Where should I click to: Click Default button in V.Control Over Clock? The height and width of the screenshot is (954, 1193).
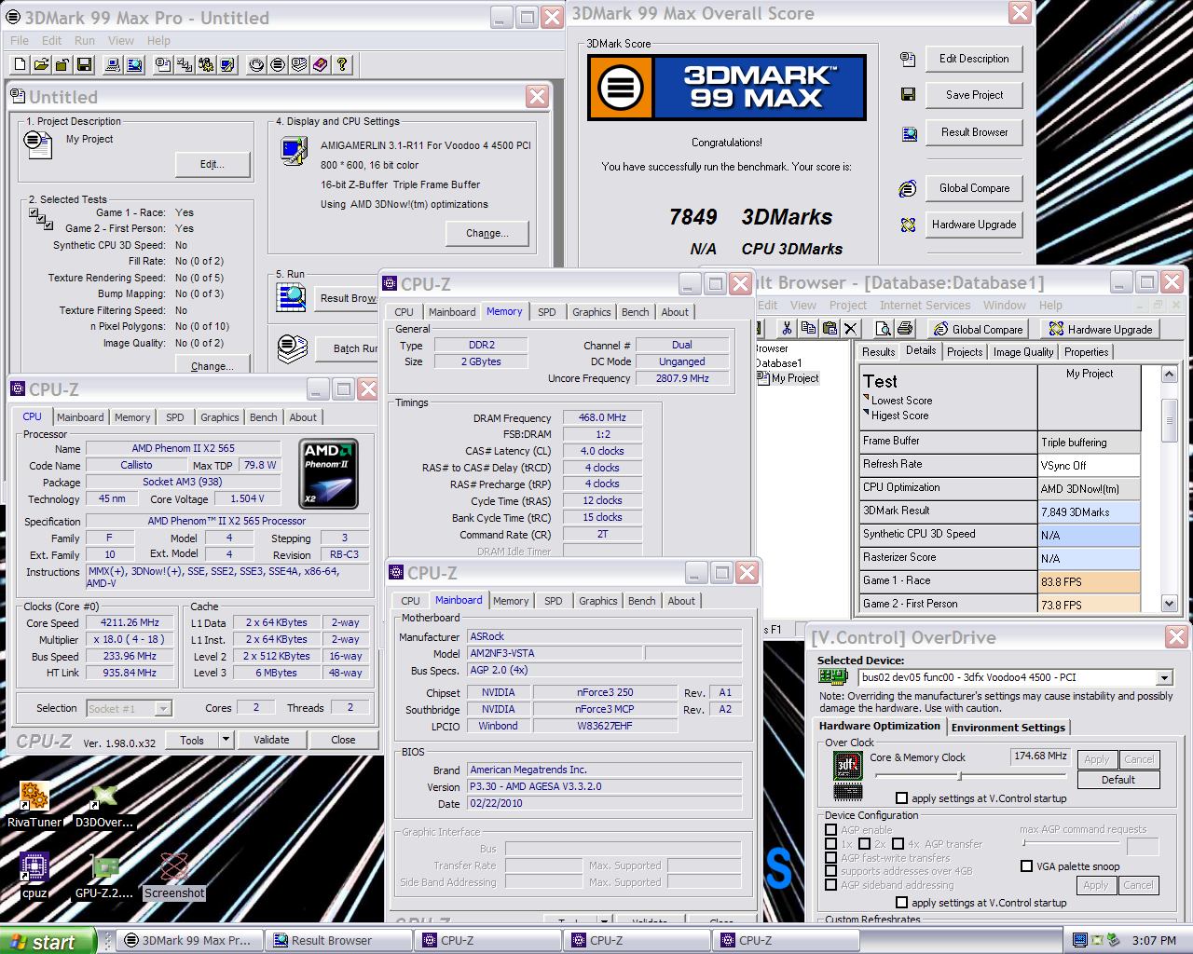[x=1118, y=780]
